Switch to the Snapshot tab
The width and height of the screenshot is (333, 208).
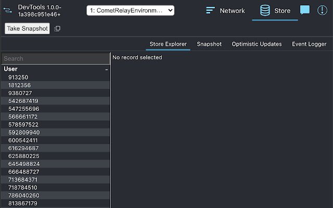[x=209, y=44]
